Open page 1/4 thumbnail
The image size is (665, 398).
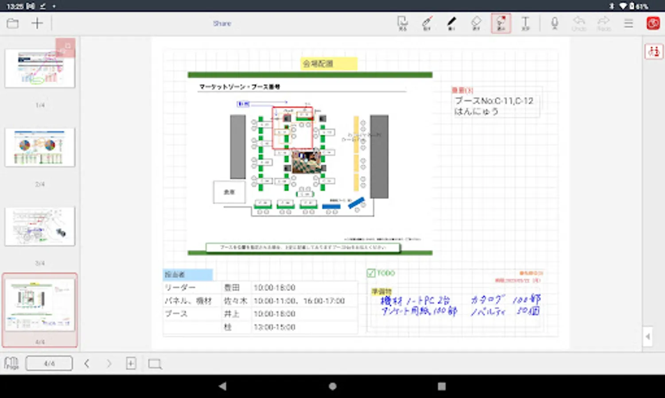tap(40, 68)
